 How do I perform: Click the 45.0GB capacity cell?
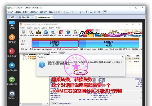(136, 61)
